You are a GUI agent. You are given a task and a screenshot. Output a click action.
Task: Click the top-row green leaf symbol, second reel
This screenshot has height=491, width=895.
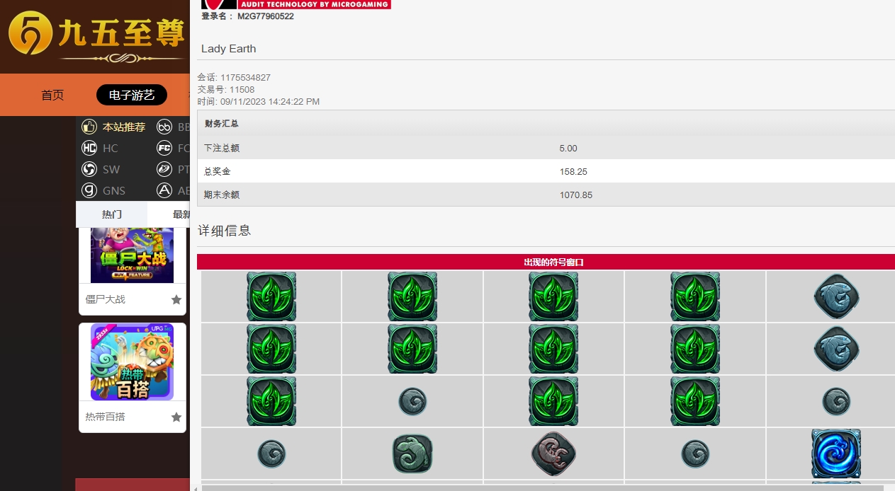[412, 296]
